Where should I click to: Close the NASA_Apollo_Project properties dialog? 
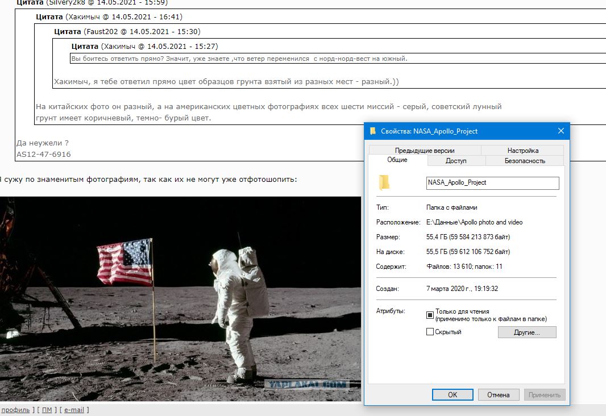click(561, 131)
